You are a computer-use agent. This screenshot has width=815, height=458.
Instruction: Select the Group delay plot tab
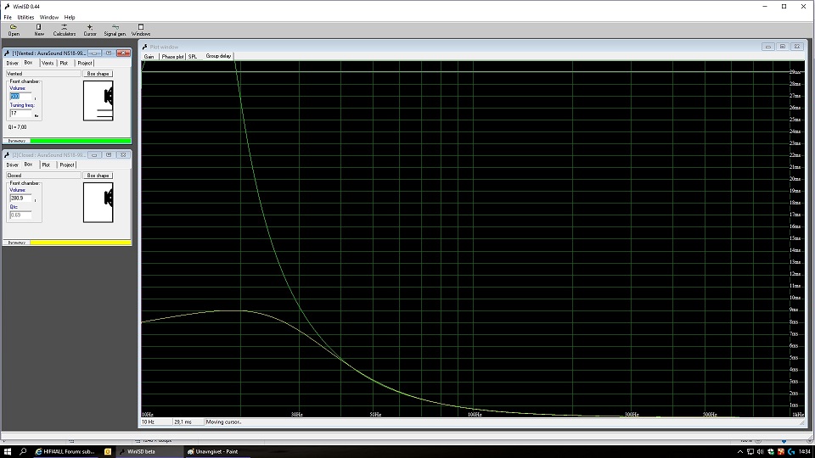(x=218, y=56)
